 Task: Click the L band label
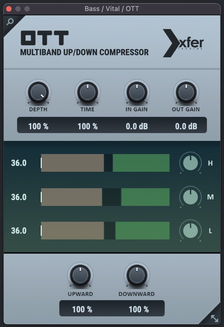point(210,231)
